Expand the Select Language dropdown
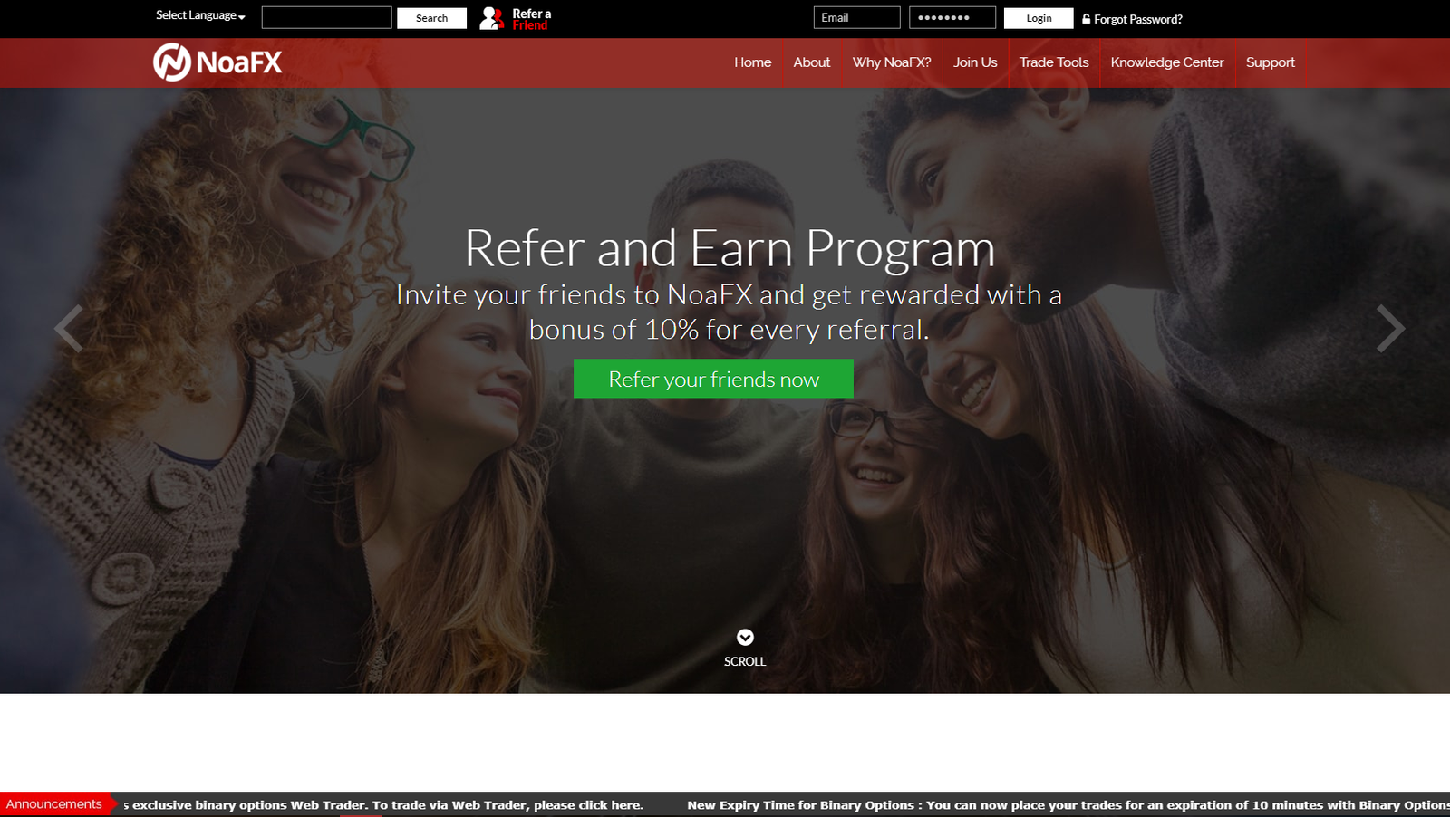Image resolution: width=1450 pixels, height=817 pixels. (x=200, y=15)
